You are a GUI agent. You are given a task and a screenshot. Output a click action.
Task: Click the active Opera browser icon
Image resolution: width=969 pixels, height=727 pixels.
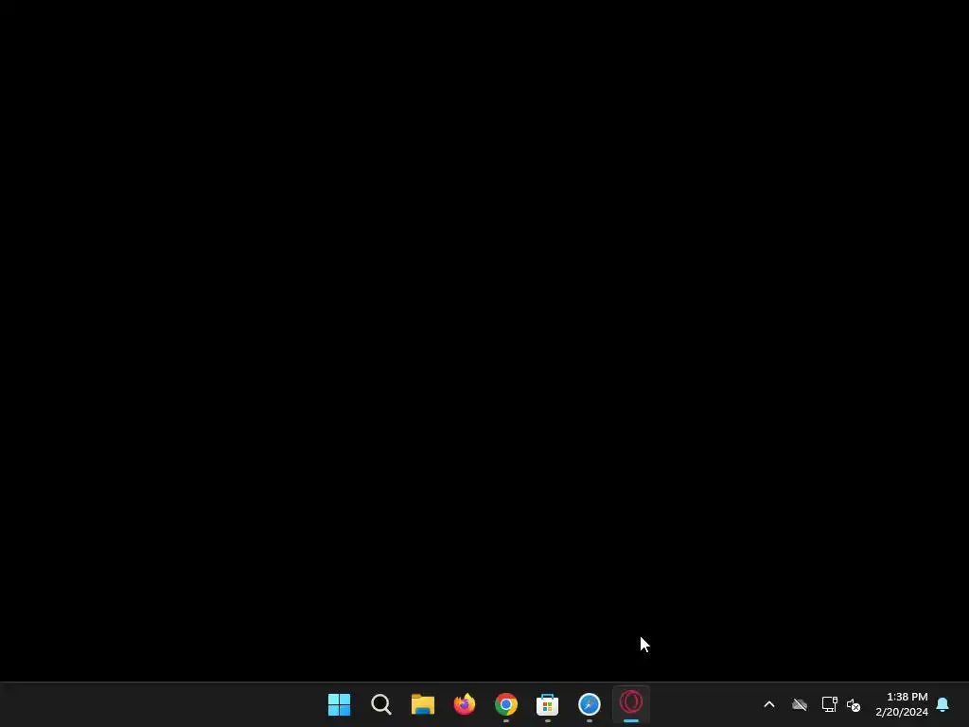pyautogui.click(x=631, y=702)
